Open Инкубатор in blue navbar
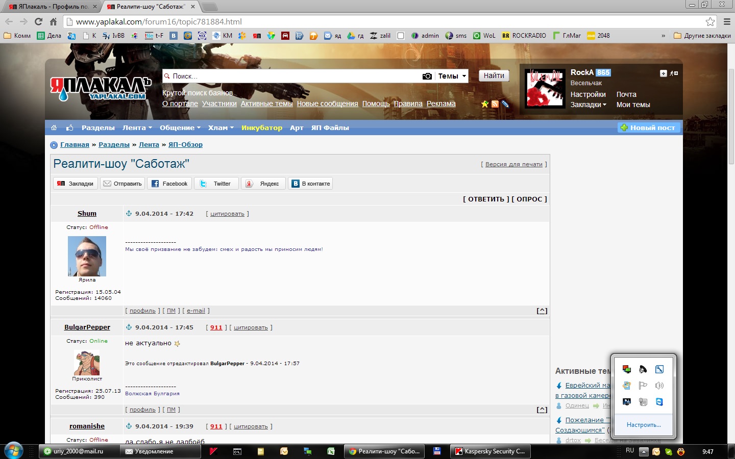 (262, 127)
